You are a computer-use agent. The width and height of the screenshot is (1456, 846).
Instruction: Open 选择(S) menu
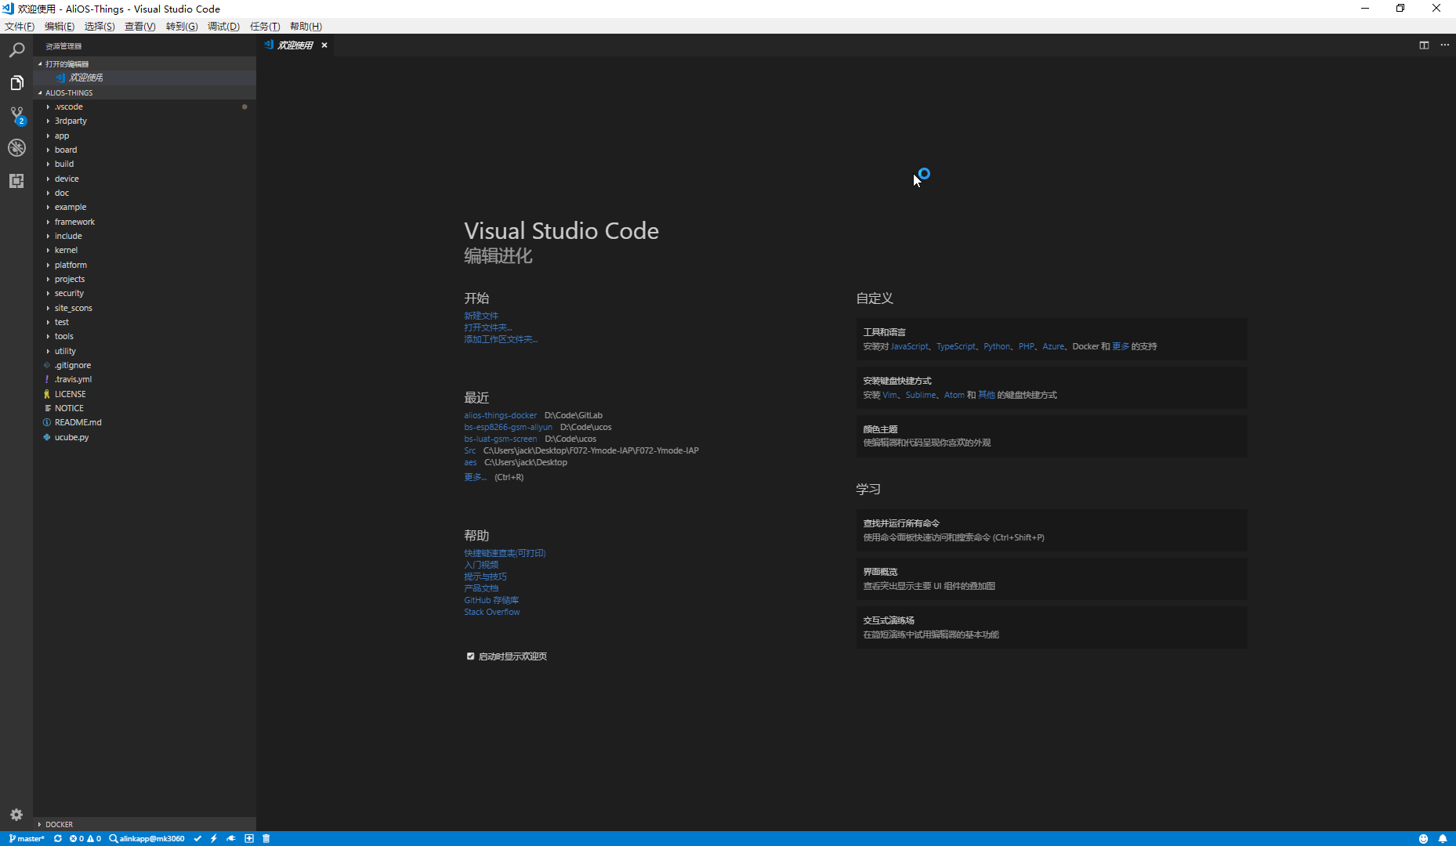(100, 27)
